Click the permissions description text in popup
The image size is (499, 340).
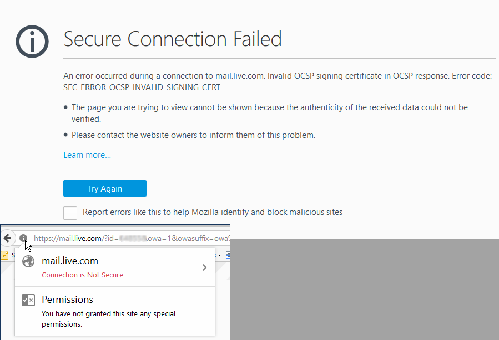pos(109,319)
